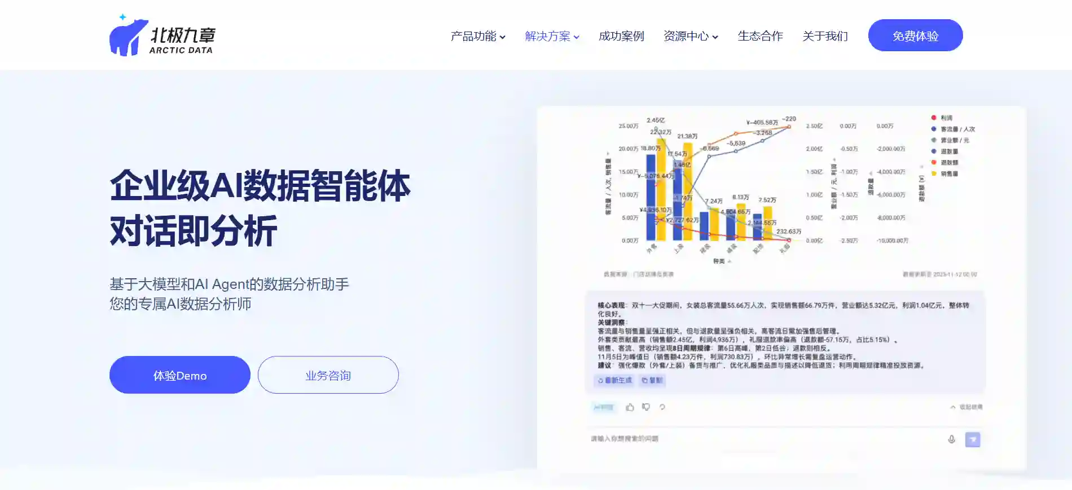Click the 重新生成 regenerate button
The image size is (1072, 490).
[614, 381]
